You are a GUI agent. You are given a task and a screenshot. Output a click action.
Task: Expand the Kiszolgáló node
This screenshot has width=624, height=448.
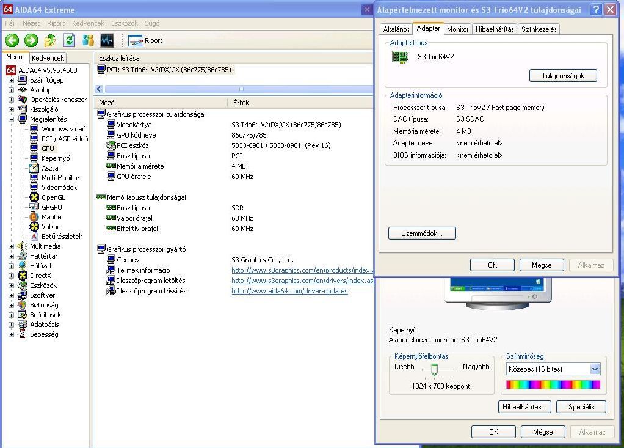pyautogui.click(x=11, y=109)
